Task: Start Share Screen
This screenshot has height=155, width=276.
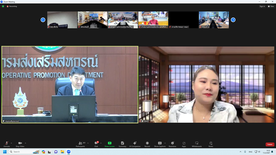Action: coord(110,144)
